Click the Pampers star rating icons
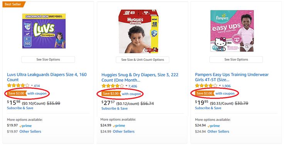Screen dimensions: 284x145 206,86
